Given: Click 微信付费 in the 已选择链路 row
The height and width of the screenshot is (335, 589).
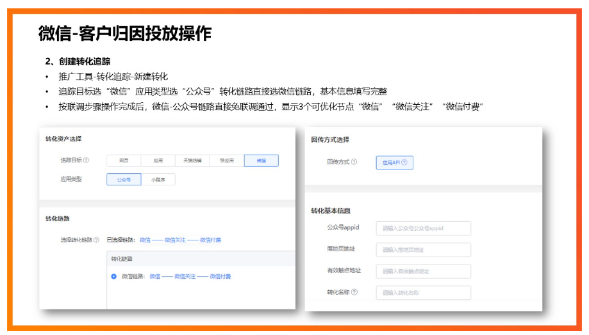Looking at the screenshot, I should pyautogui.click(x=210, y=240).
